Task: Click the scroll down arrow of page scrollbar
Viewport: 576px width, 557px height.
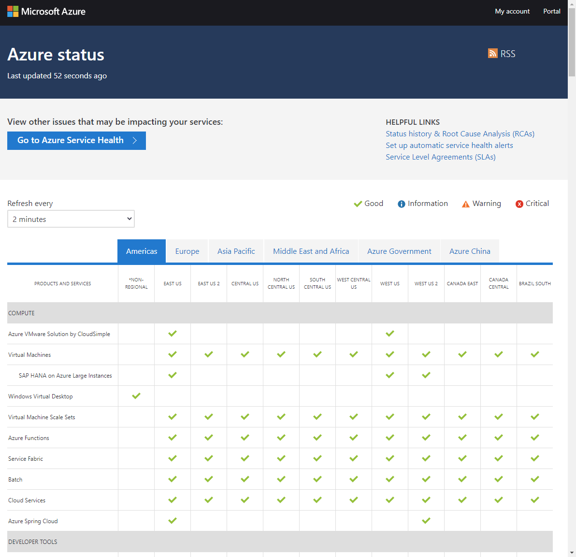Action: point(572,552)
